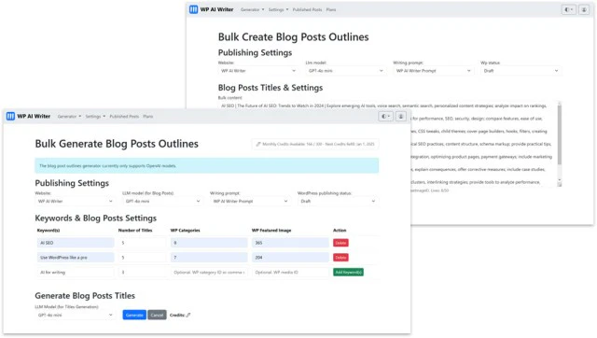Open Plans page in back window

point(331,9)
